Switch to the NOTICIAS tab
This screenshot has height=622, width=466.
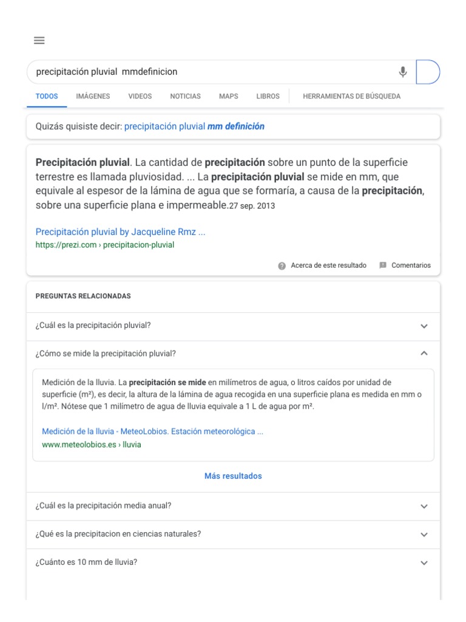tap(185, 97)
